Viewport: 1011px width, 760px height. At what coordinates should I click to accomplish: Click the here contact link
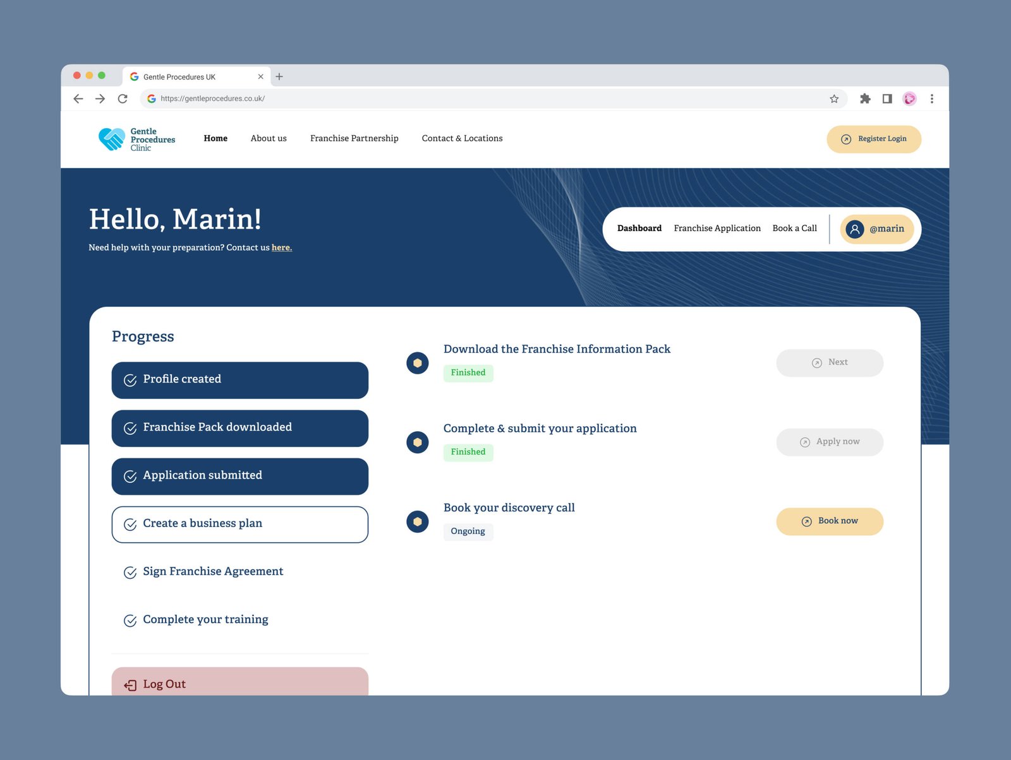(281, 247)
